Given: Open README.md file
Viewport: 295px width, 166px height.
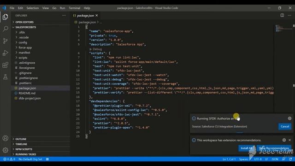Looking at the screenshot, I should 27,93.
